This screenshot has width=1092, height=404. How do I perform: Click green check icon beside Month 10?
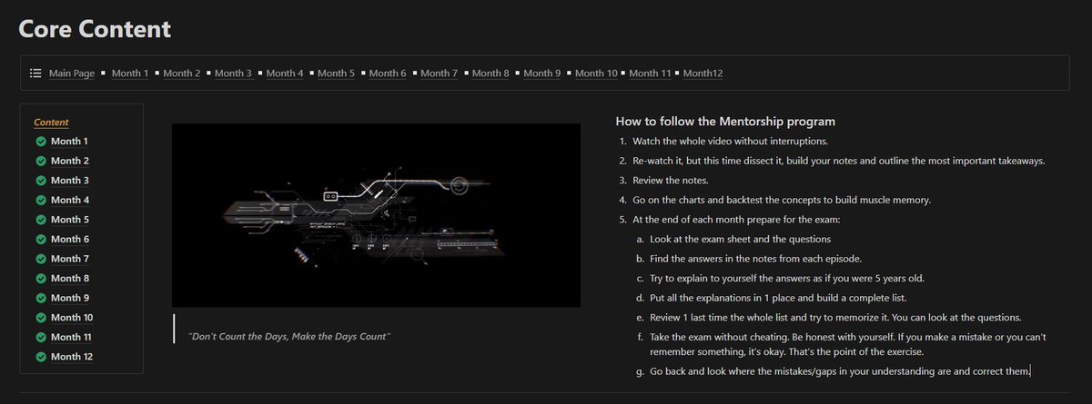(41, 318)
